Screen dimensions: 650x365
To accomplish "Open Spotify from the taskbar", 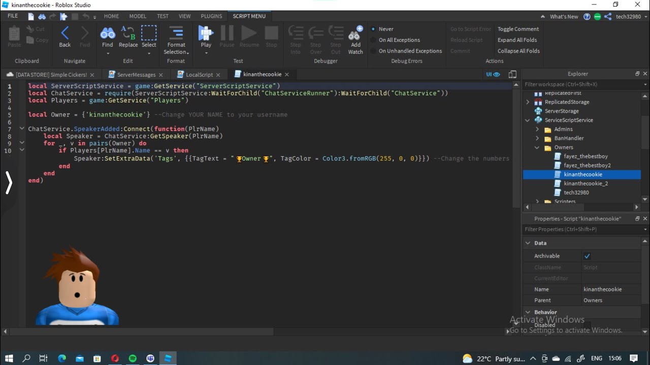I will pyautogui.click(x=133, y=358).
